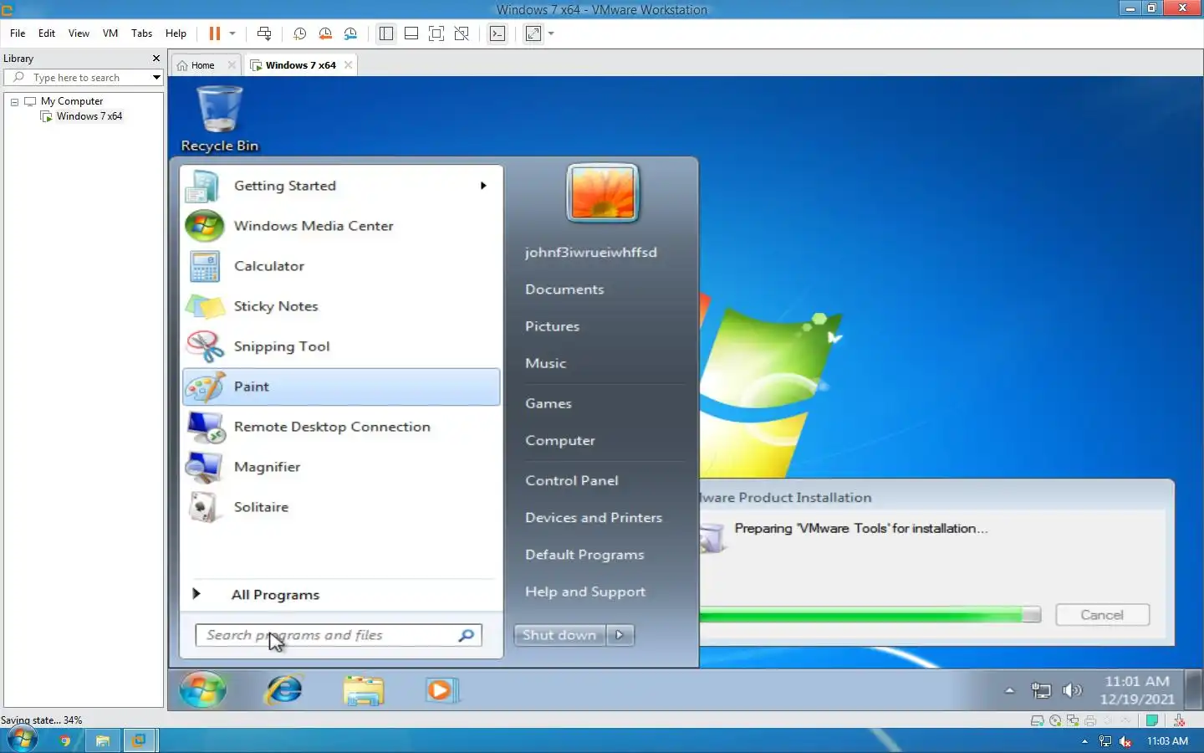This screenshot has width=1204, height=753.
Task: Open Music from Start menu
Action: (545, 363)
